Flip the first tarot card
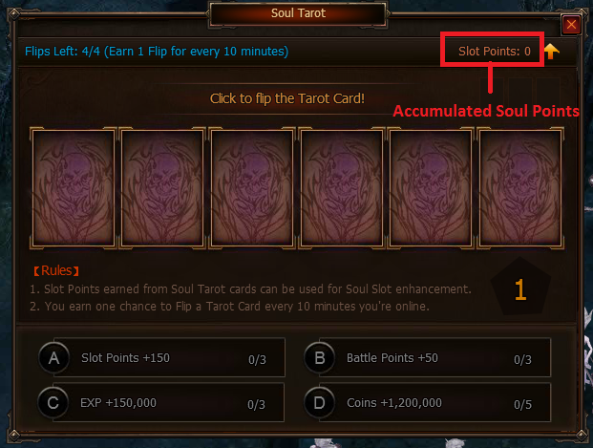The width and height of the screenshot is (593, 448). (74, 188)
